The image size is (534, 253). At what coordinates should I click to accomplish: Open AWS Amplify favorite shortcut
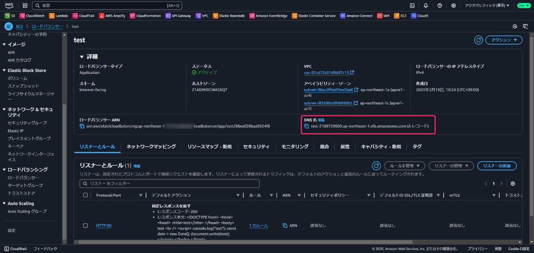click(113, 16)
